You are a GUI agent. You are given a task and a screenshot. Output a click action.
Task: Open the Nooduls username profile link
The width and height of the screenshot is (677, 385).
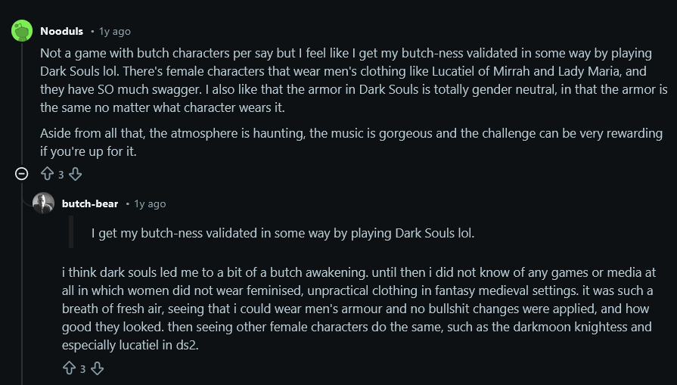(x=61, y=31)
